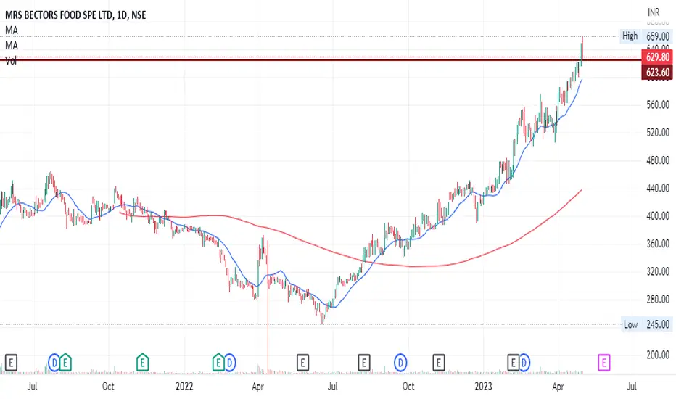Click black E earnings marker after 2023 label

tap(513, 362)
